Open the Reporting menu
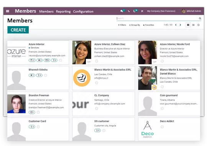 (x=63, y=12)
